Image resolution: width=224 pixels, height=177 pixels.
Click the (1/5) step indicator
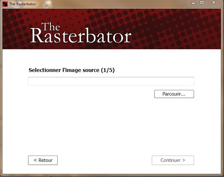click(108, 70)
